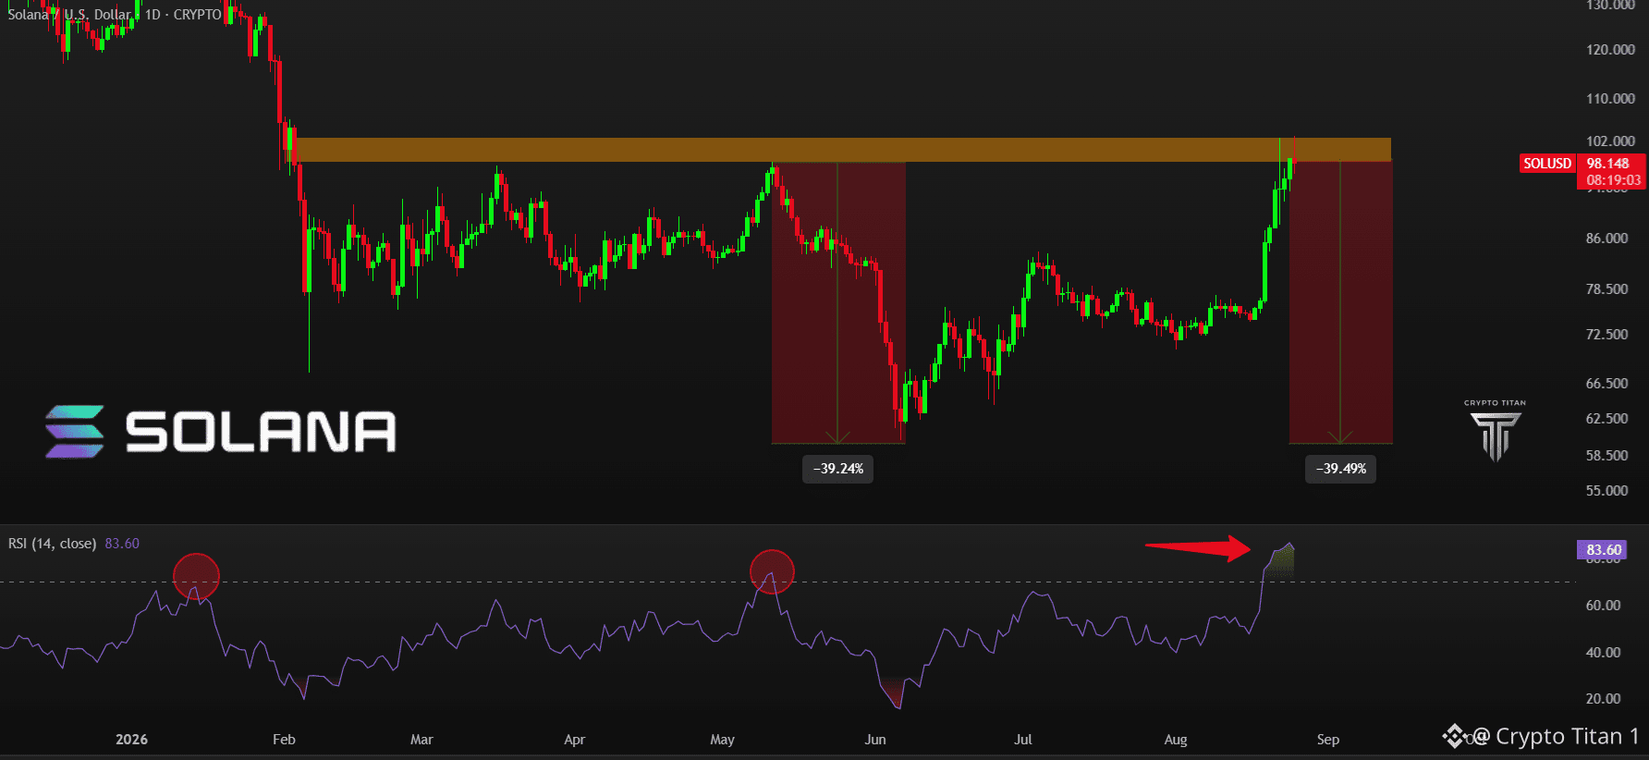Click the Sep marker on time axis
The width and height of the screenshot is (1649, 760).
coord(1327,740)
